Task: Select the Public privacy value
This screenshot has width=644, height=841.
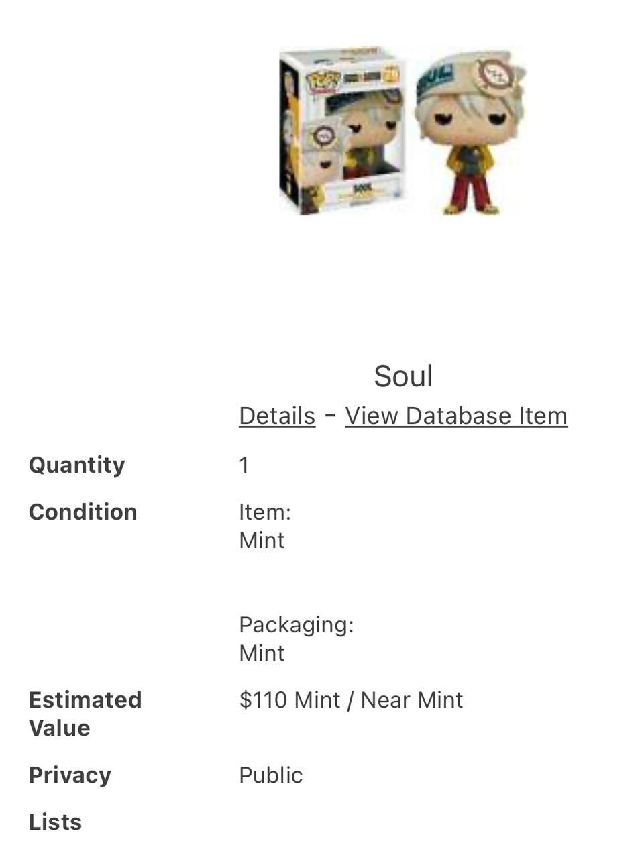Action: point(271,775)
